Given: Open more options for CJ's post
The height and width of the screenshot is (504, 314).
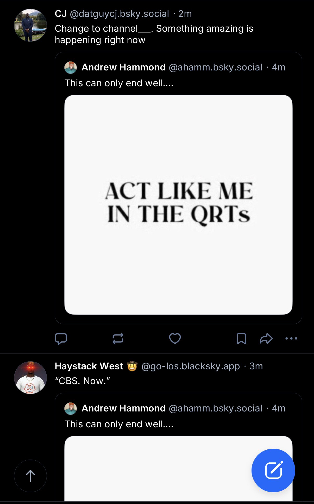Looking at the screenshot, I should tap(291, 338).
